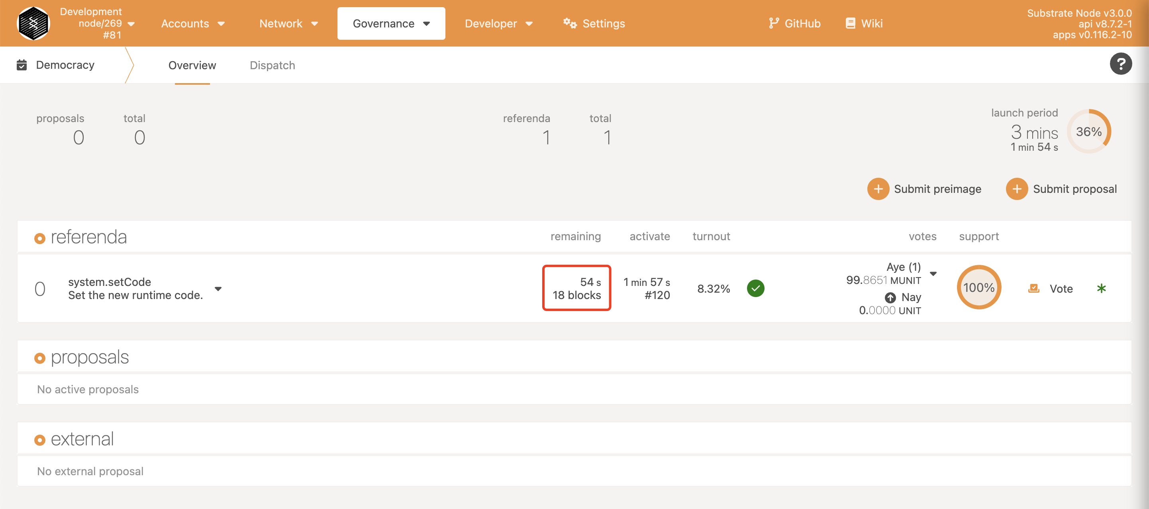
Task: Click the Democracy panel icon
Action: click(21, 64)
